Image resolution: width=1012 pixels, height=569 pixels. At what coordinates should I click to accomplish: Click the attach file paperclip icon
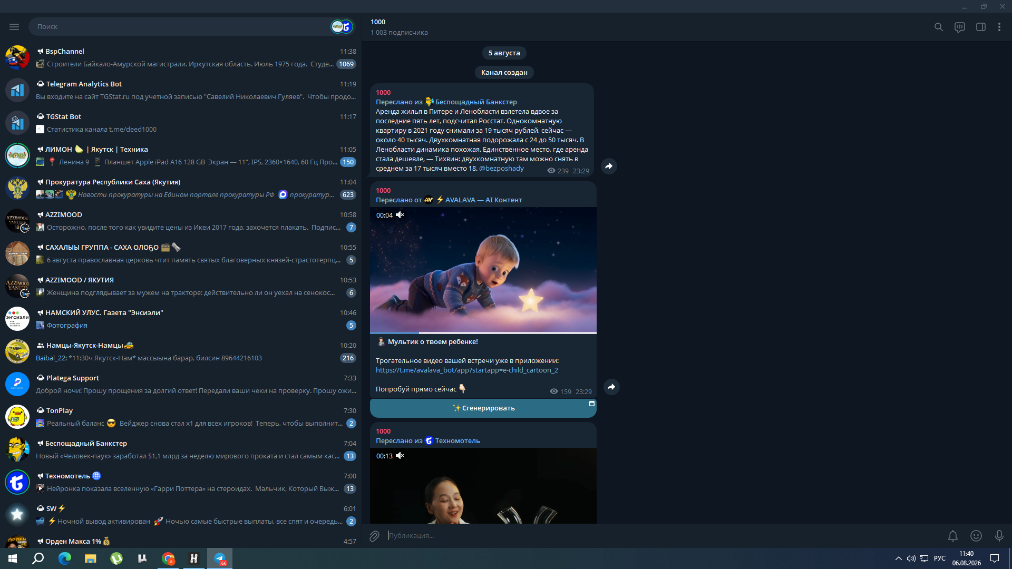click(x=374, y=536)
